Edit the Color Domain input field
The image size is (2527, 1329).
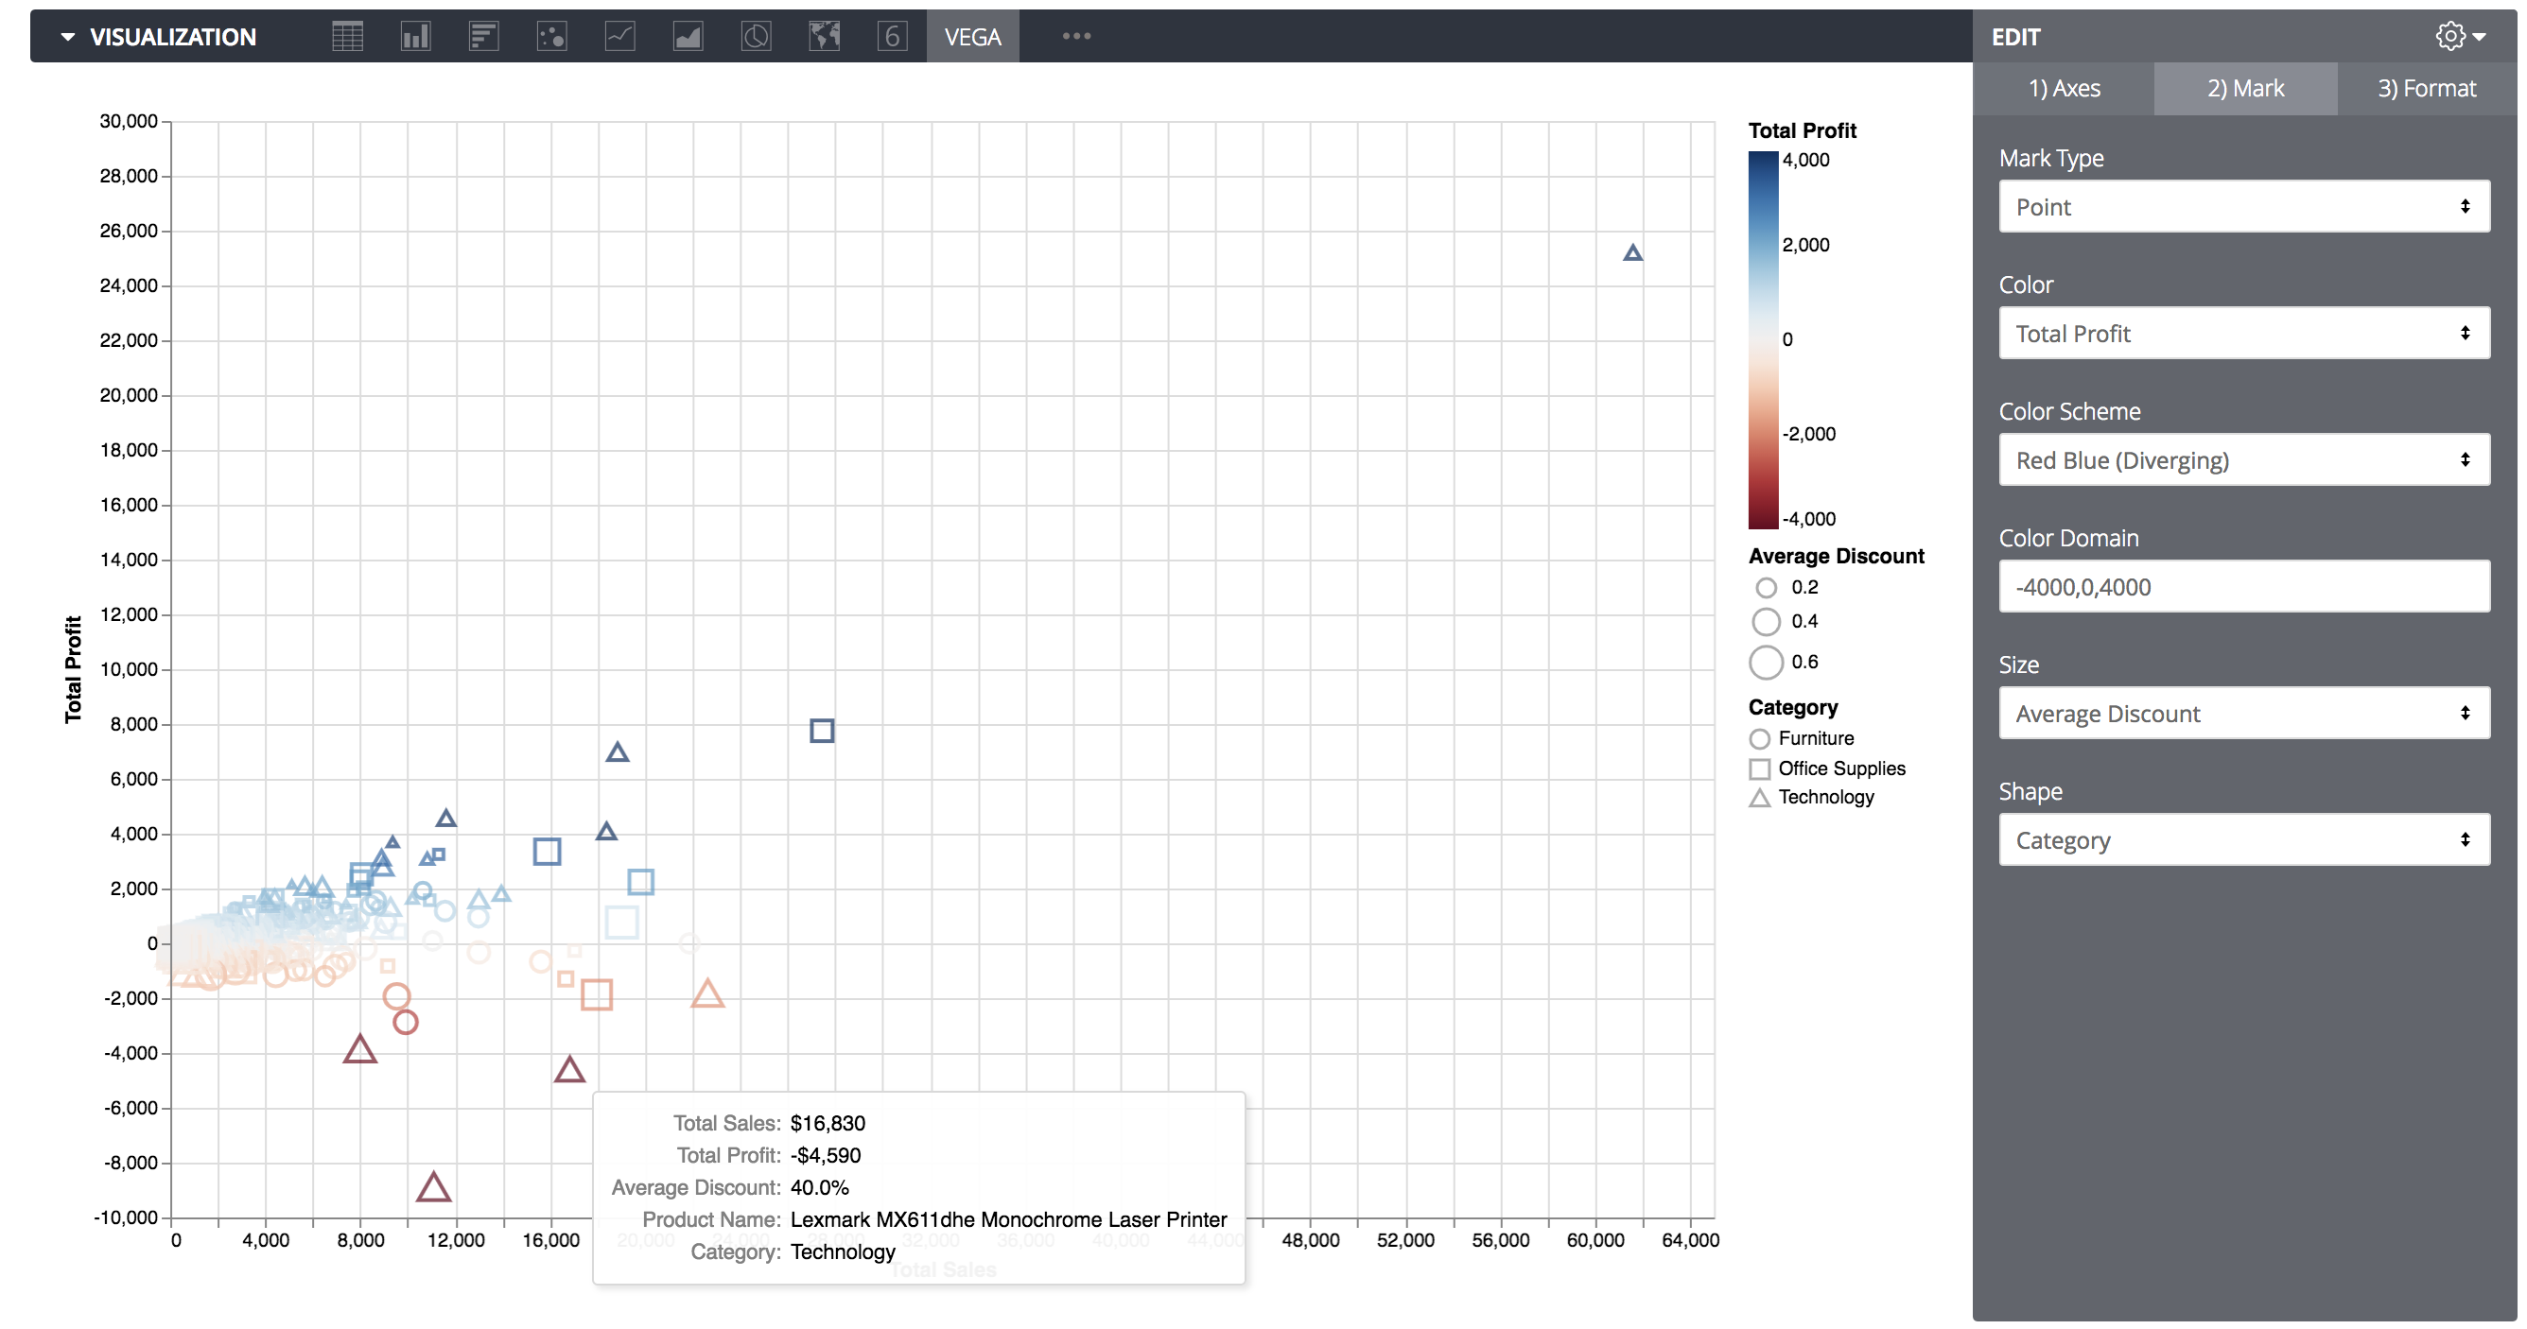tap(2246, 584)
